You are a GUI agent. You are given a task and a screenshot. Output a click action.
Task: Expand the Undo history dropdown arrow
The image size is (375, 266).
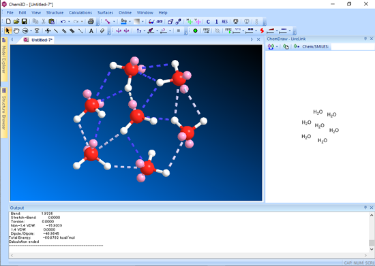pos(69,22)
